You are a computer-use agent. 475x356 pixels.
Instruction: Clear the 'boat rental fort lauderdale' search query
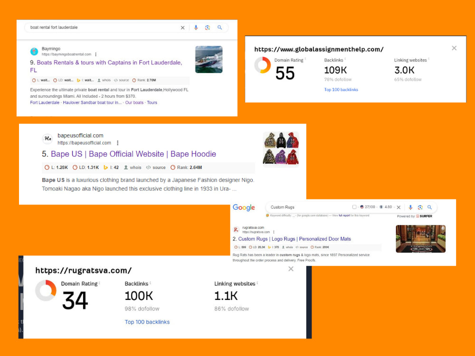tap(182, 28)
